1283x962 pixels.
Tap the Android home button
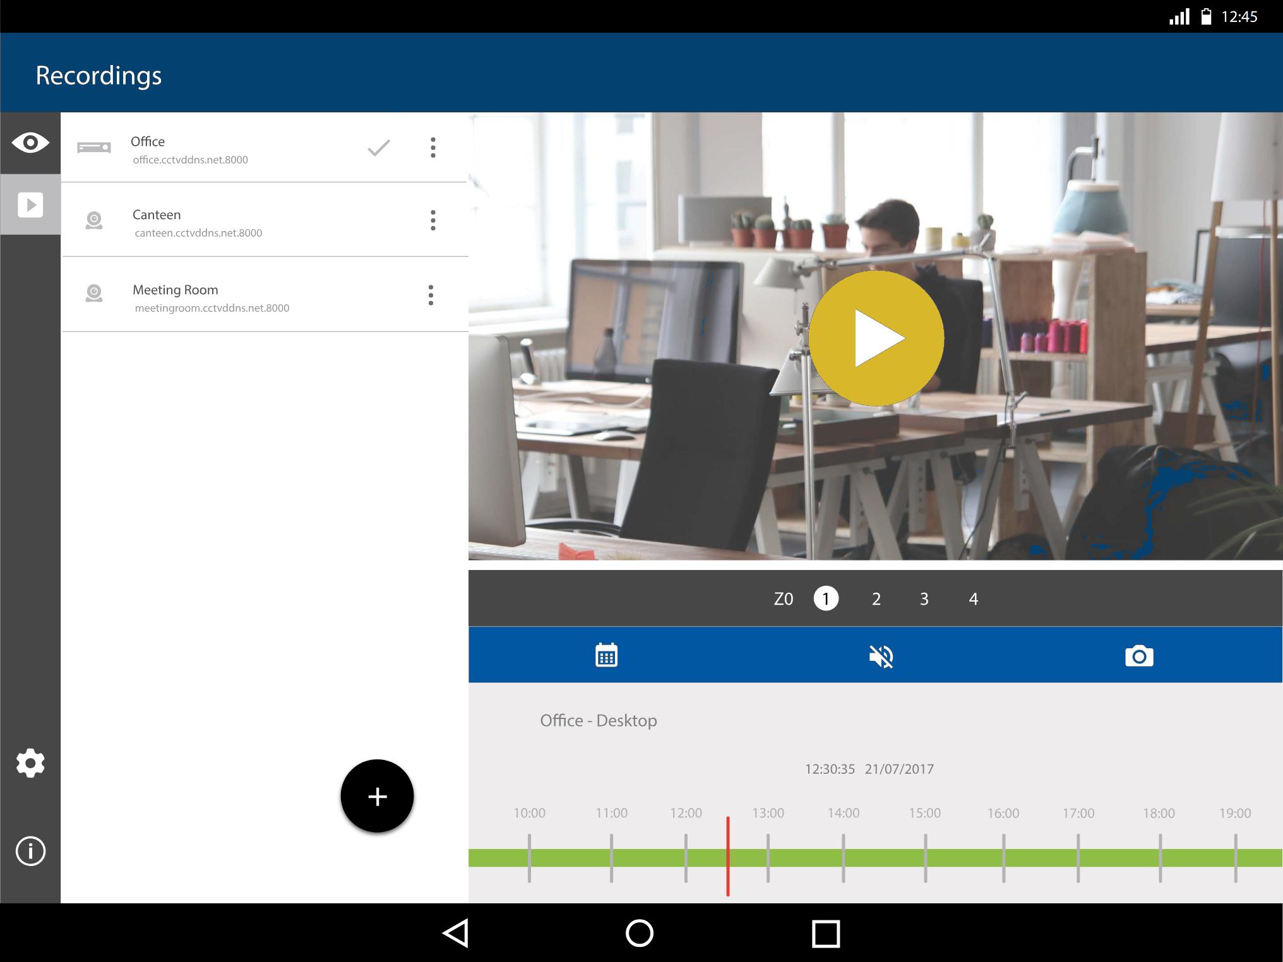(639, 933)
